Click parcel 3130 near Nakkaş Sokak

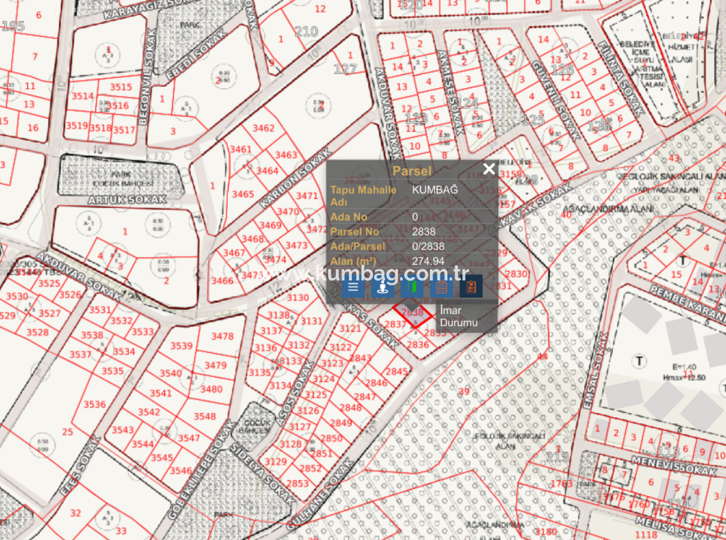coord(298,298)
